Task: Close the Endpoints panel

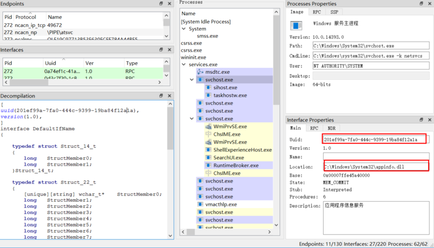Action: (x=169, y=3)
